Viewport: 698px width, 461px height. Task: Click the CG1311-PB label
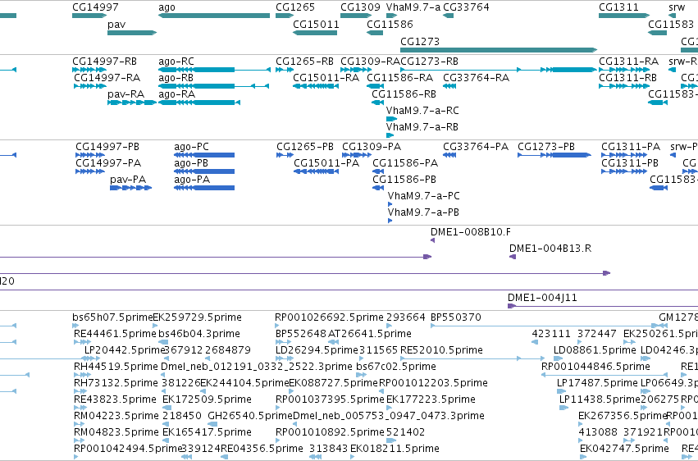pos(630,163)
